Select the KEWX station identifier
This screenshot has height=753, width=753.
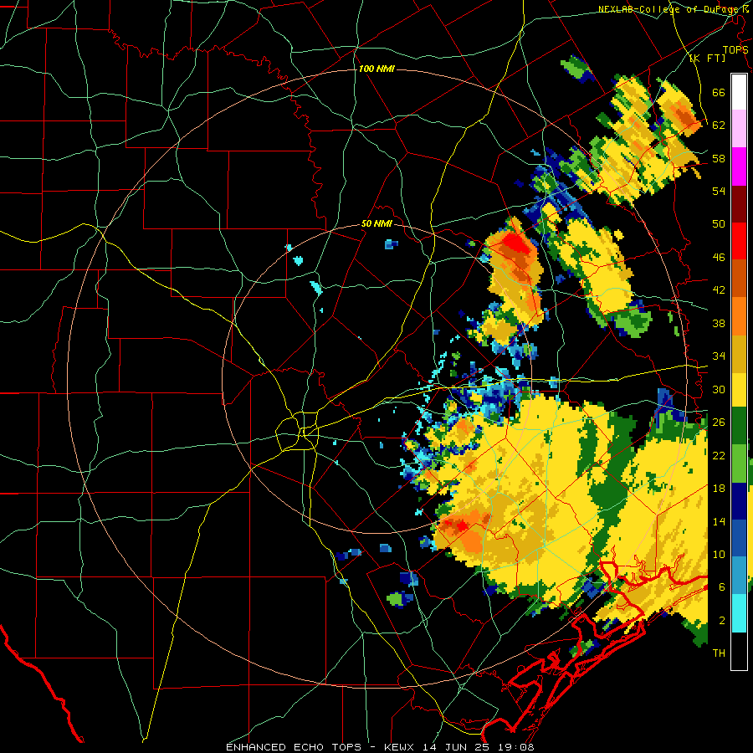[401, 747]
